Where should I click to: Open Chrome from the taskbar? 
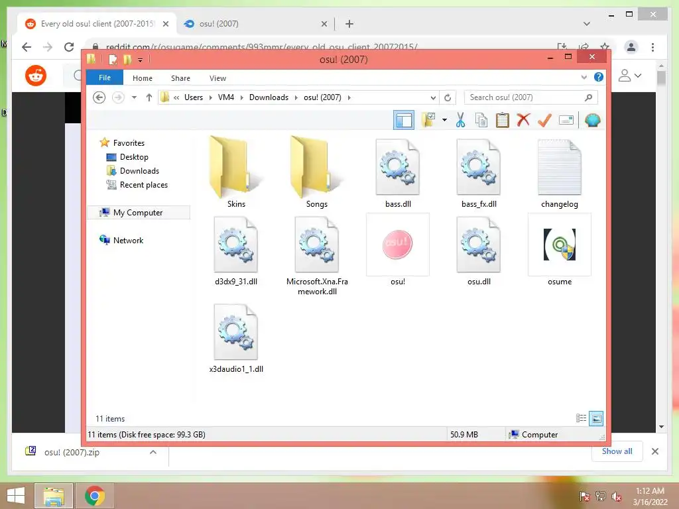click(94, 496)
